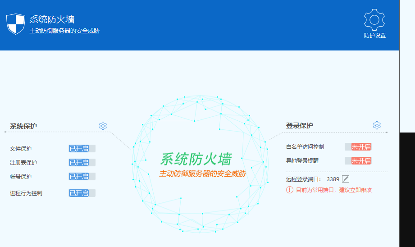Click 异地登录提醒 label
415x247 pixels.
pos(302,161)
